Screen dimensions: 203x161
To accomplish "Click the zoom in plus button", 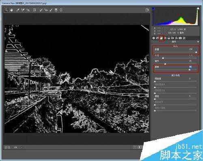I will tap(9, 147).
